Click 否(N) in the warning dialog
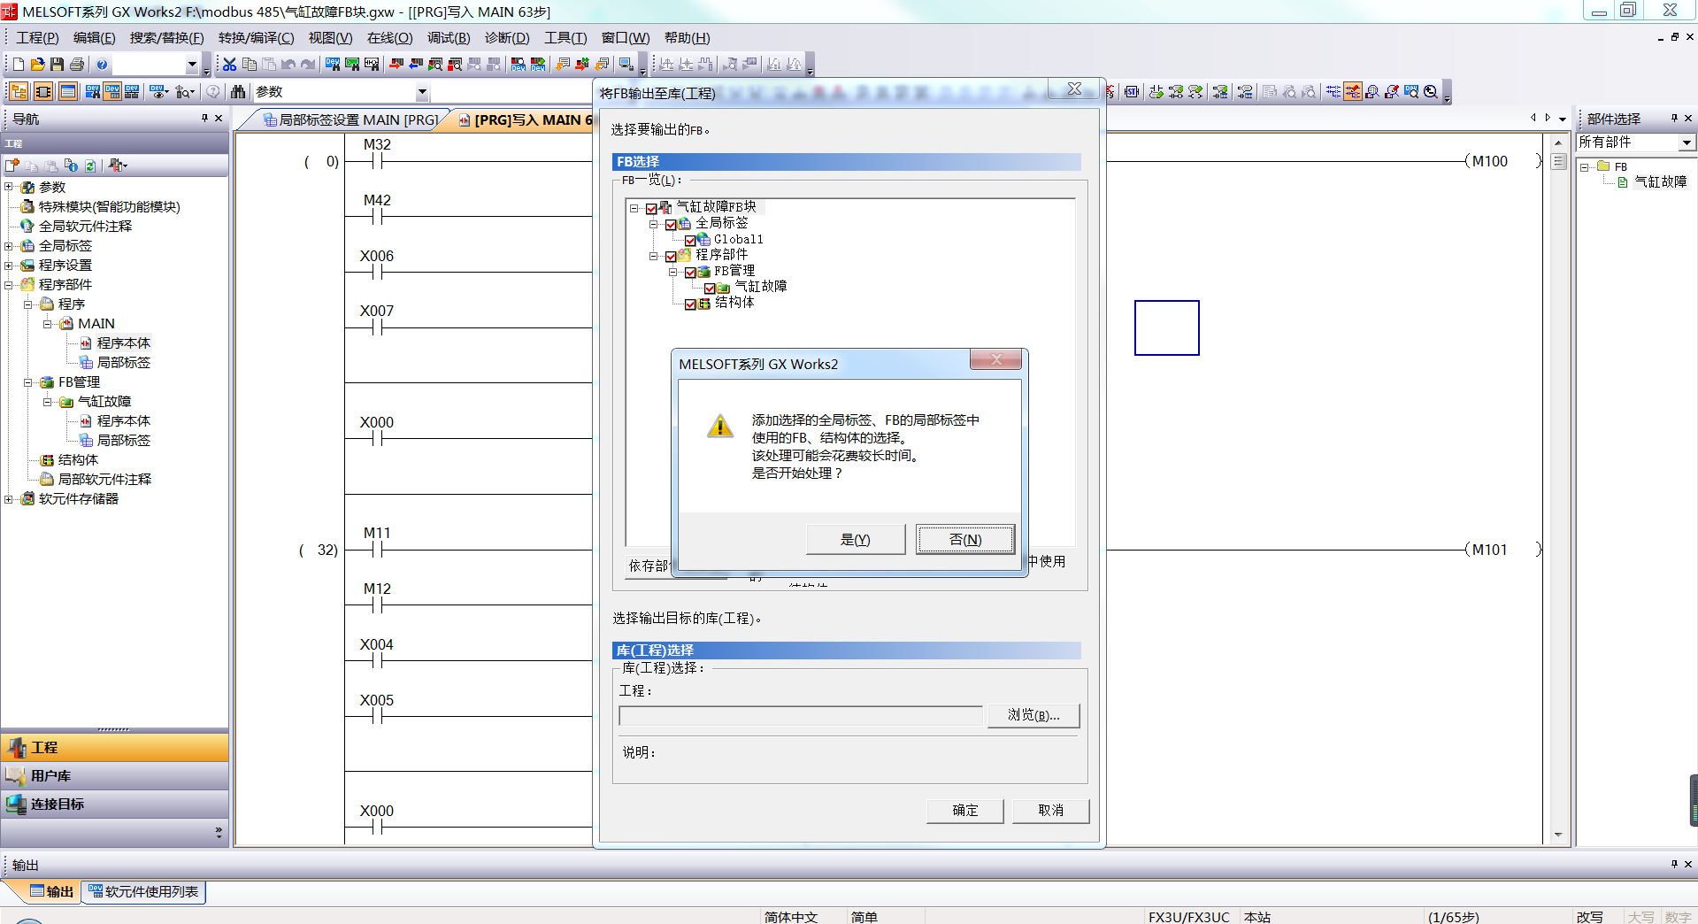The height and width of the screenshot is (924, 1698). tap(964, 540)
